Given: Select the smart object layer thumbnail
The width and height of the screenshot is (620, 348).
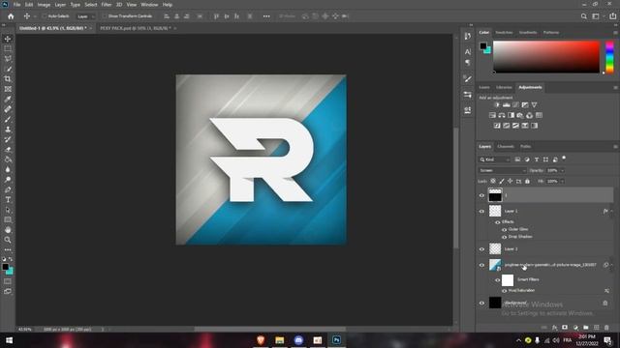Looking at the screenshot, I should point(495,265).
